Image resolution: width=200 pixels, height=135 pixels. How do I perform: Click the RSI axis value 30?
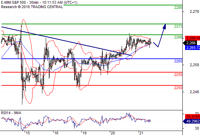[x=197, y=128]
